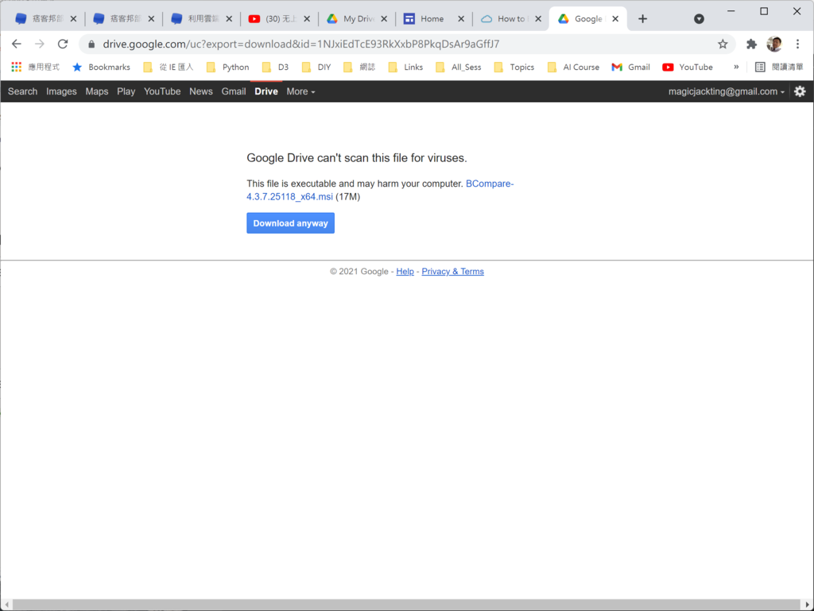Click the browser forward arrow
The width and height of the screenshot is (814, 611).
point(40,44)
